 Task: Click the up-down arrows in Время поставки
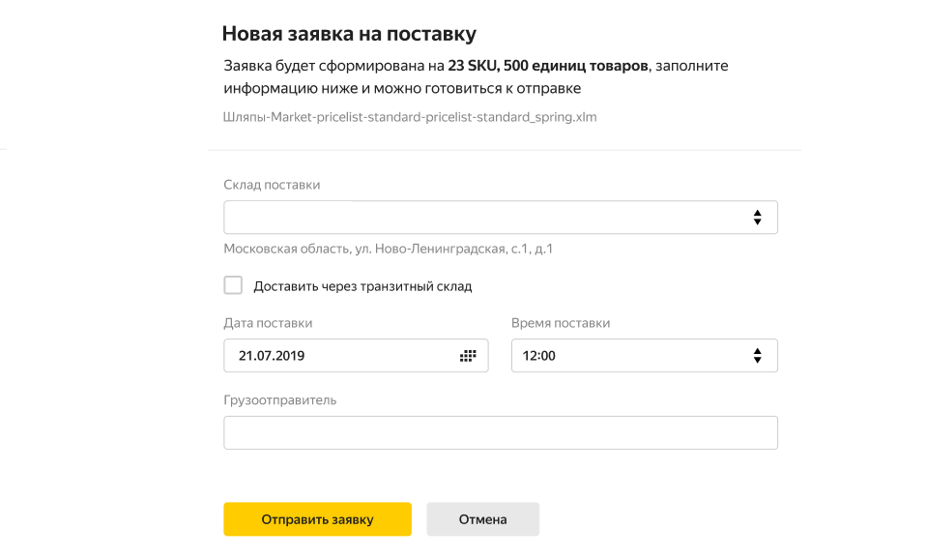click(x=757, y=356)
